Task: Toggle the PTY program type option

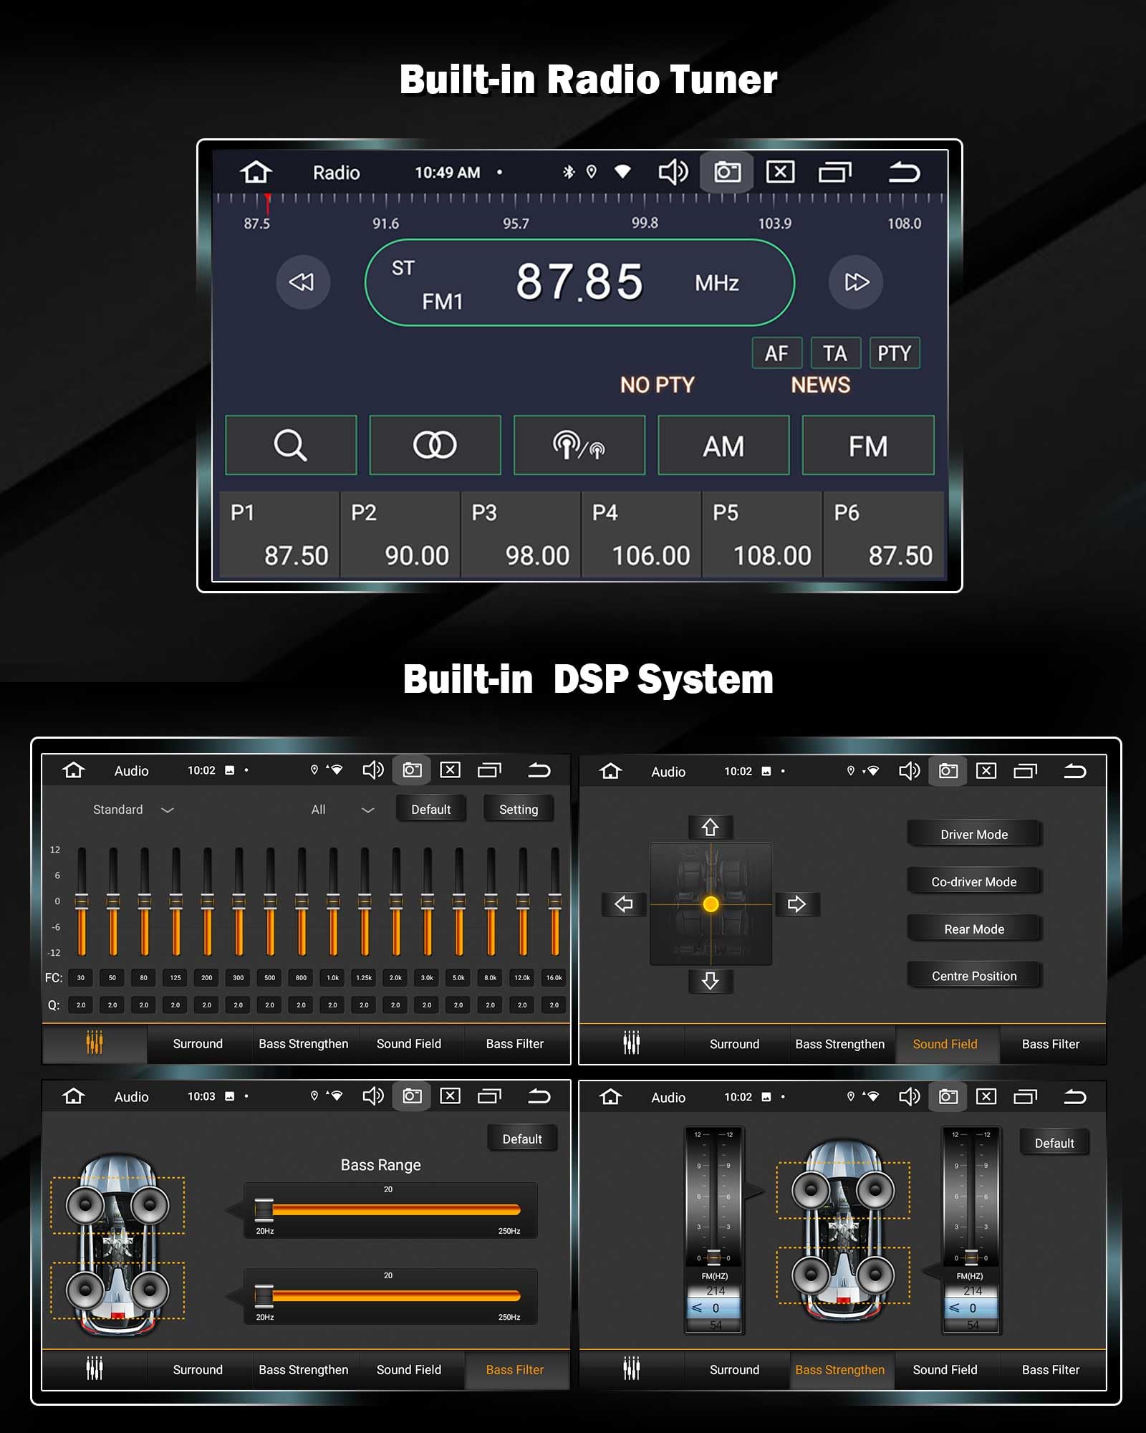Action: coord(894,353)
